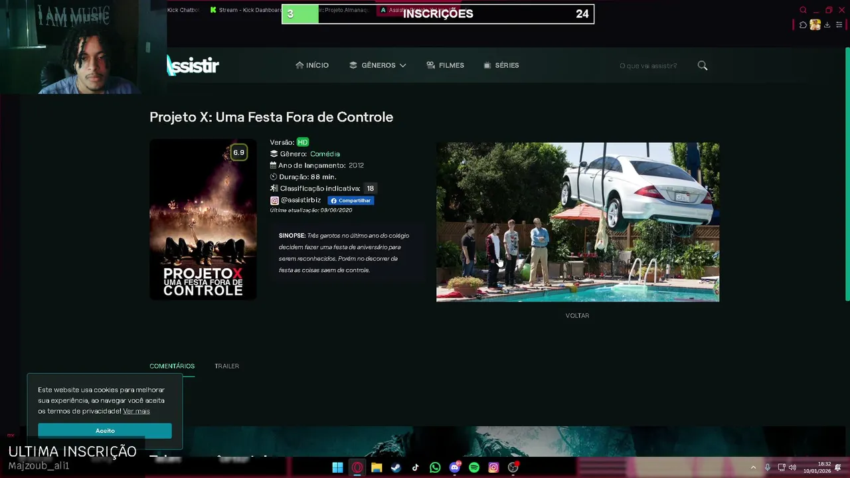Show hidden system tray icons
The width and height of the screenshot is (850, 478).
tap(753, 467)
